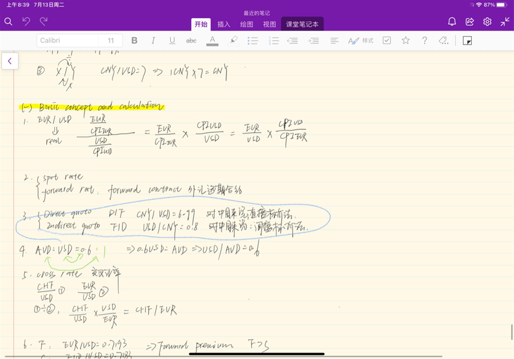Share this notebook page
This screenshot has width=514, height=359.
point(470,22)
